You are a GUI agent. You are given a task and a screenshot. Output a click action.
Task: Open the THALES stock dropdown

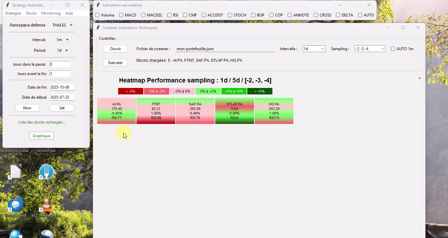pos(62,25)
